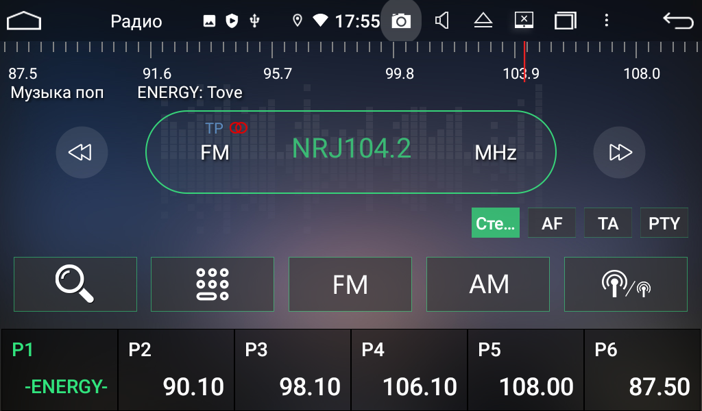Tap the shield notification icon
This screenshot has height=411, width=702.
tap(232, 21)
